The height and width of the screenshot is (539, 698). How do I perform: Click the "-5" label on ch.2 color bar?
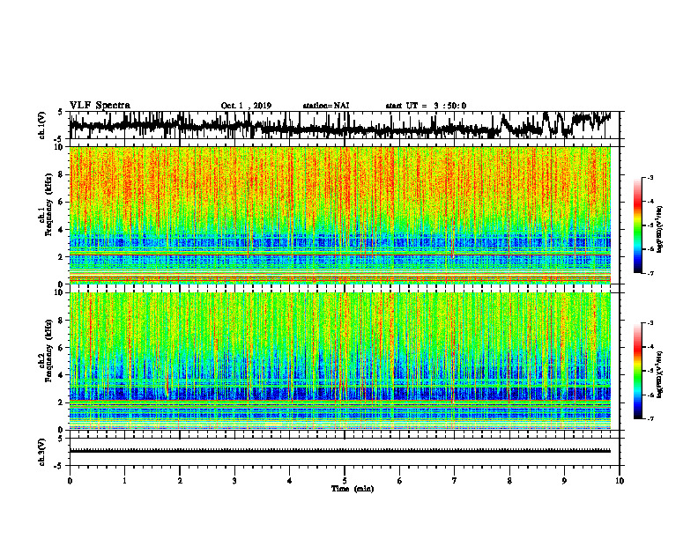650,371
